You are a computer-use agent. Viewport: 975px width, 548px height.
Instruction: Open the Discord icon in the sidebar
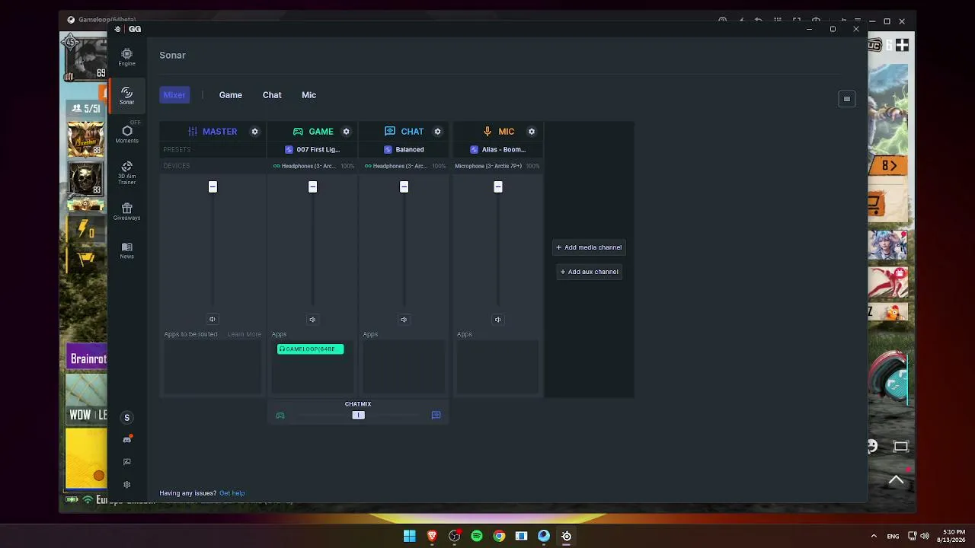[x=126, y=439]
